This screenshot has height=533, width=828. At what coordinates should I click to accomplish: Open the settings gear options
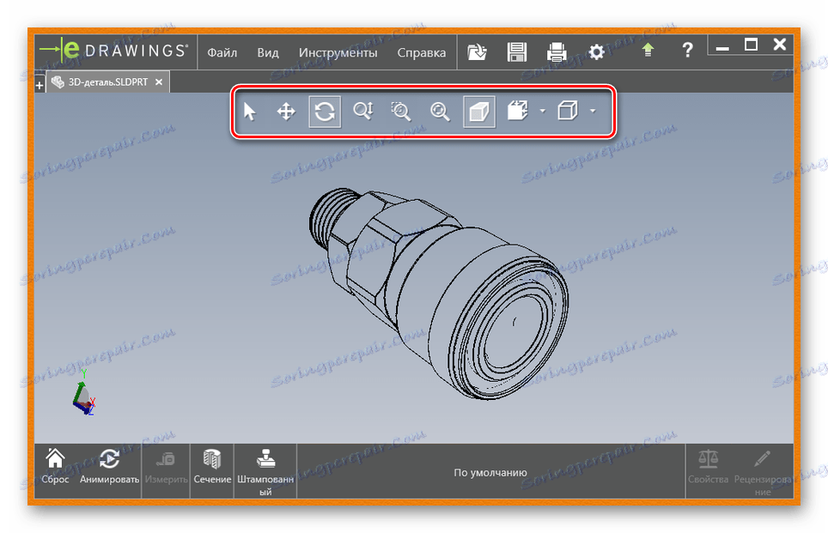pyautogui.click(x=597, y=51)
